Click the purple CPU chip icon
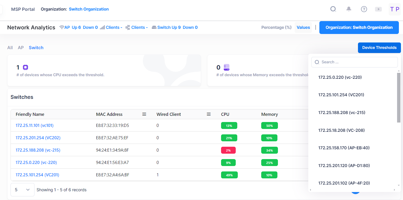The image size is (403, 200). pos(25,67)
